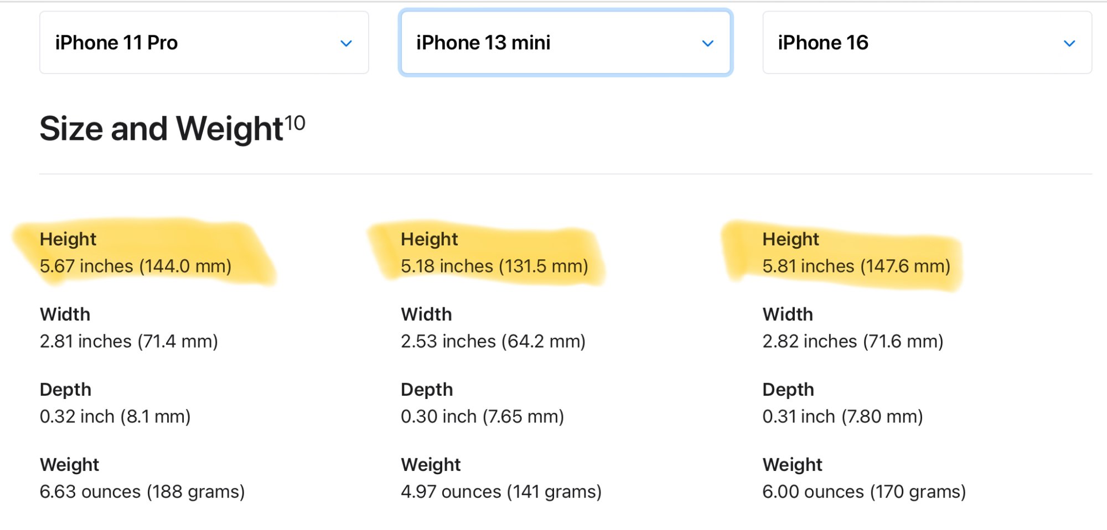The image size is (1107, 530).
Task: Open the iPhone 13 mini model dropdown
Action: [565, 43]
